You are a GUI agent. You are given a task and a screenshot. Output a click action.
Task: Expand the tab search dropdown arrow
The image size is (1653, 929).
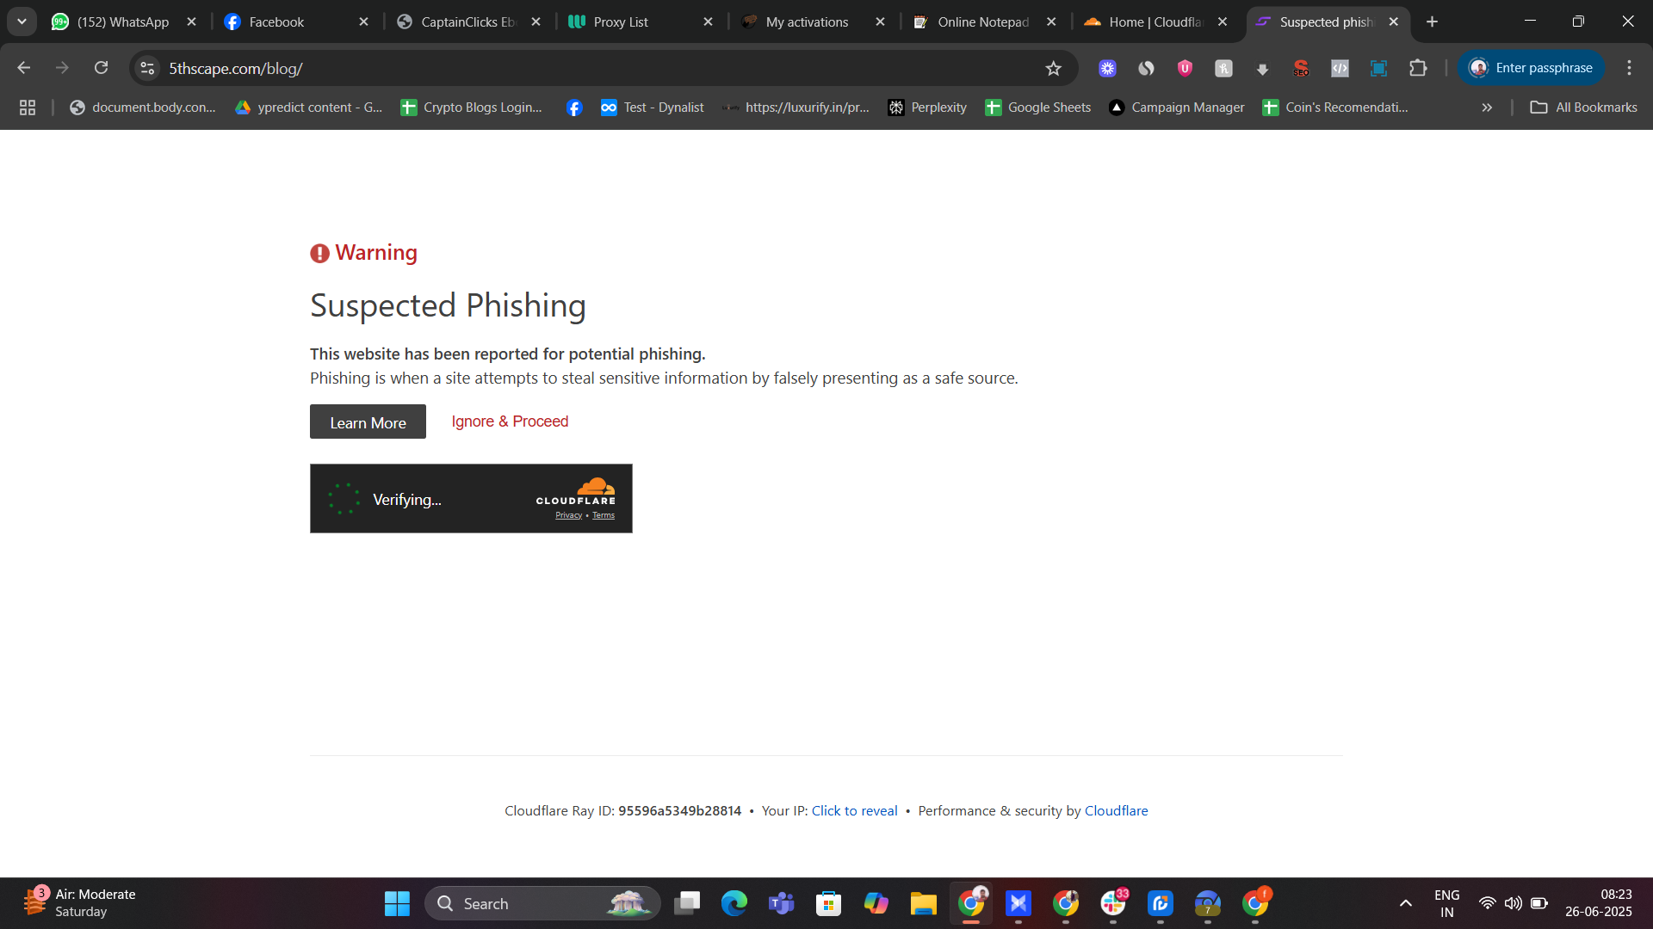point(22,22)
